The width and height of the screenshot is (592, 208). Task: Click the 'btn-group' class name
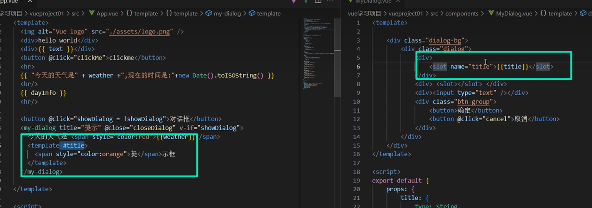[x=474, y=102]
